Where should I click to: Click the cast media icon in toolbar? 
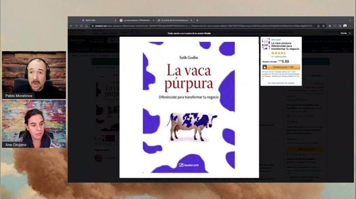[335, 26]
